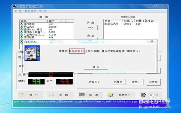Open the 租房中介 rental agency button
The width and height of the screenshot is (181, 113).
pyautogui.click(x=121, y=95)
